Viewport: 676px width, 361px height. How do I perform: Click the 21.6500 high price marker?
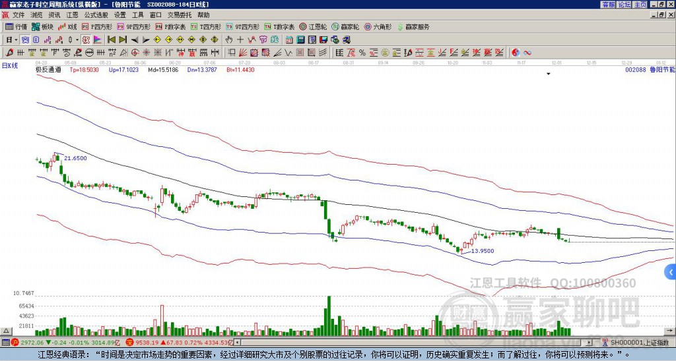pos(75,158)
